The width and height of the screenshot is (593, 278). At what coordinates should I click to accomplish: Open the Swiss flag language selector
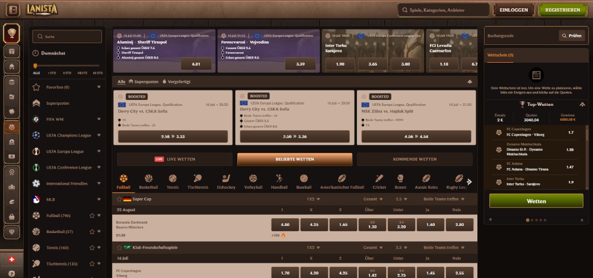11,260
